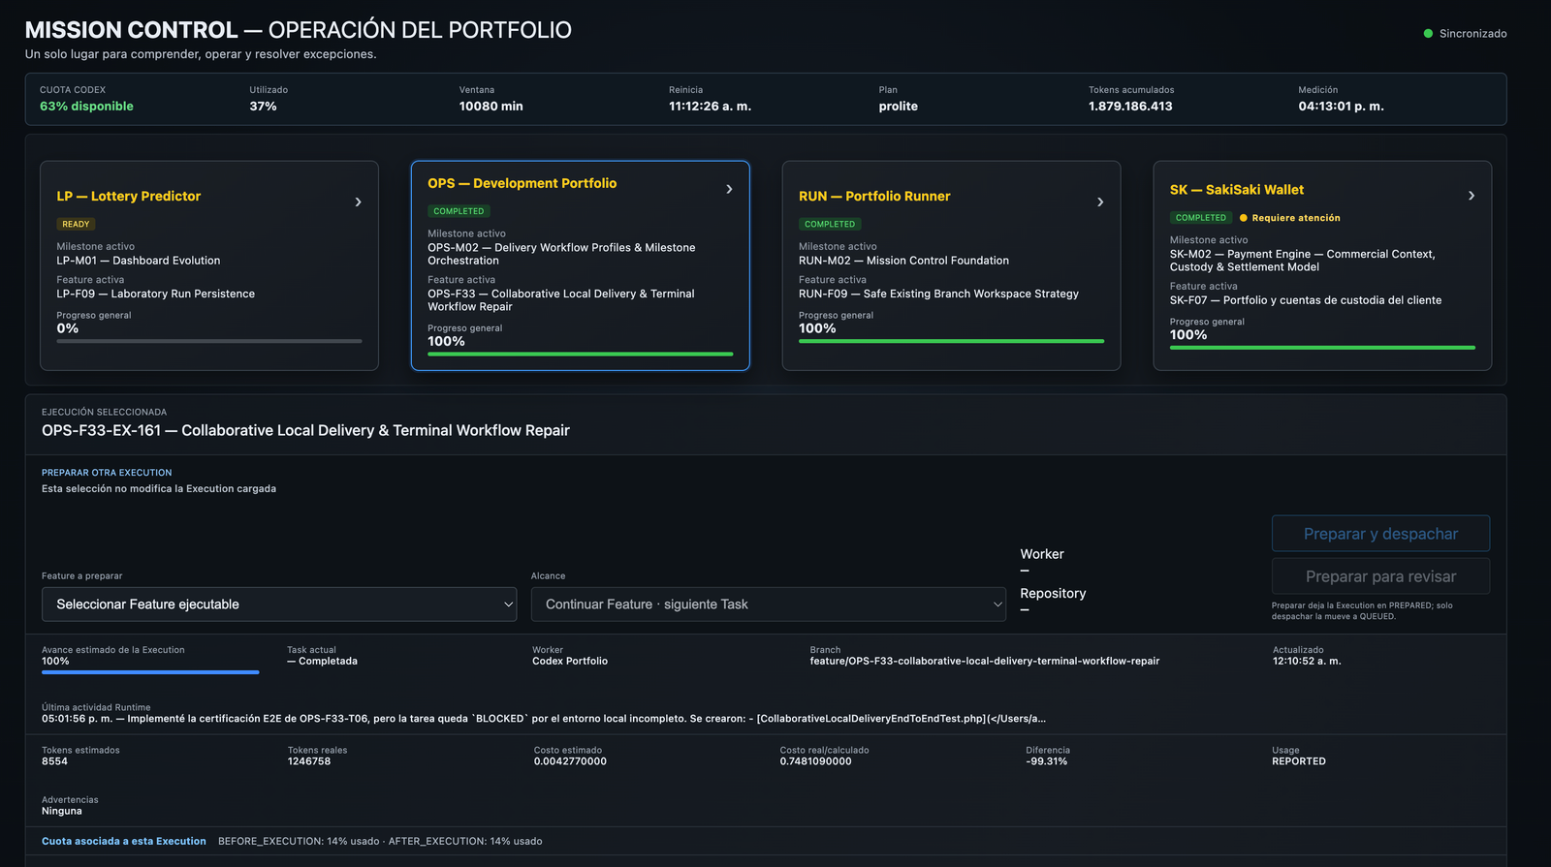Click the 10080 min Ventana value
The width and height of the screenshot is (1551, 867).
pos(491,107)
